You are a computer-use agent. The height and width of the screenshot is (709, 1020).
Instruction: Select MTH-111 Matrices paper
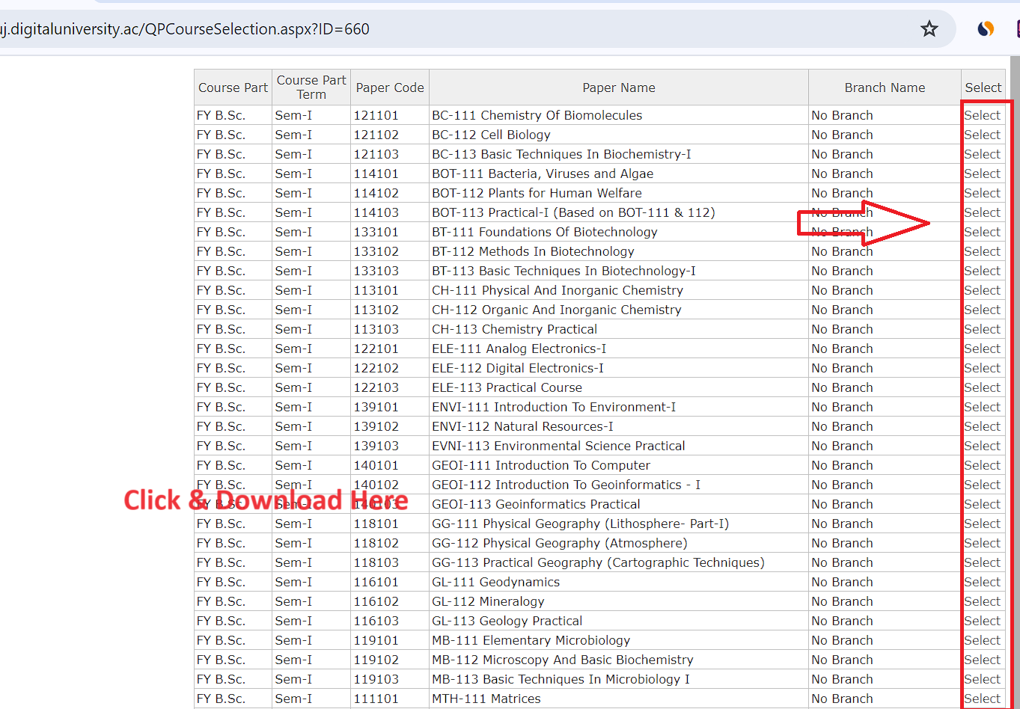982,699
